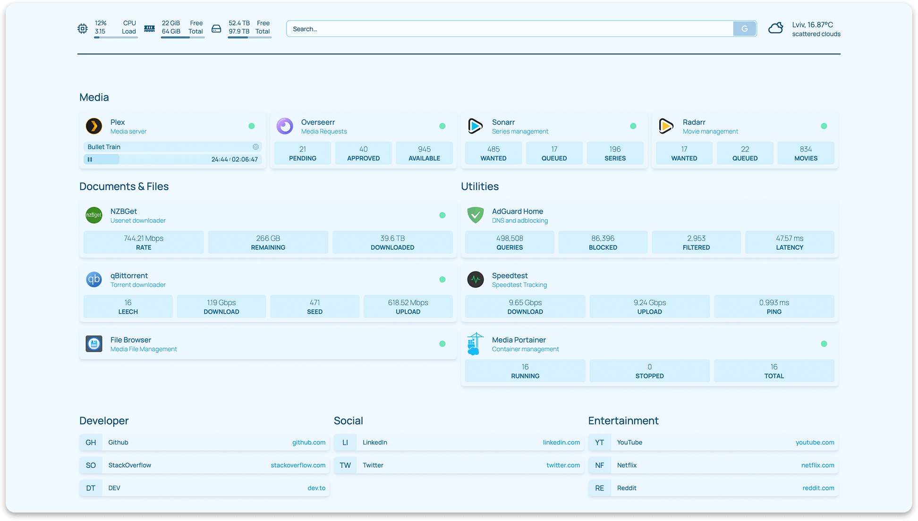The height and width of the screenshot is (521, 918).
Task: Open the Plex app icon
Action: pos(94,126)
